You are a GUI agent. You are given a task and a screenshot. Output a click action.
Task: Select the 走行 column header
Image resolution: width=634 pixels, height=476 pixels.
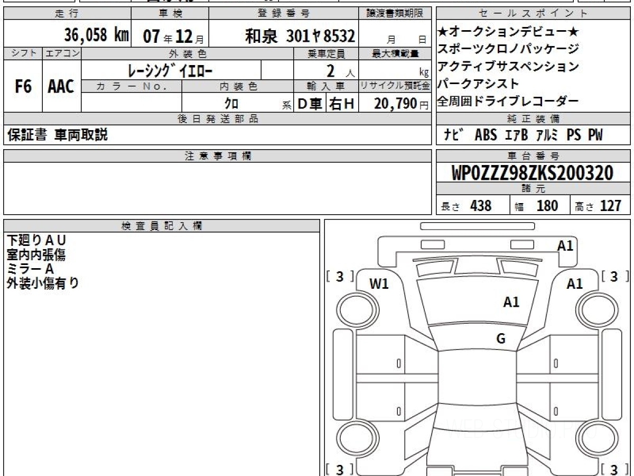[67, 14]
